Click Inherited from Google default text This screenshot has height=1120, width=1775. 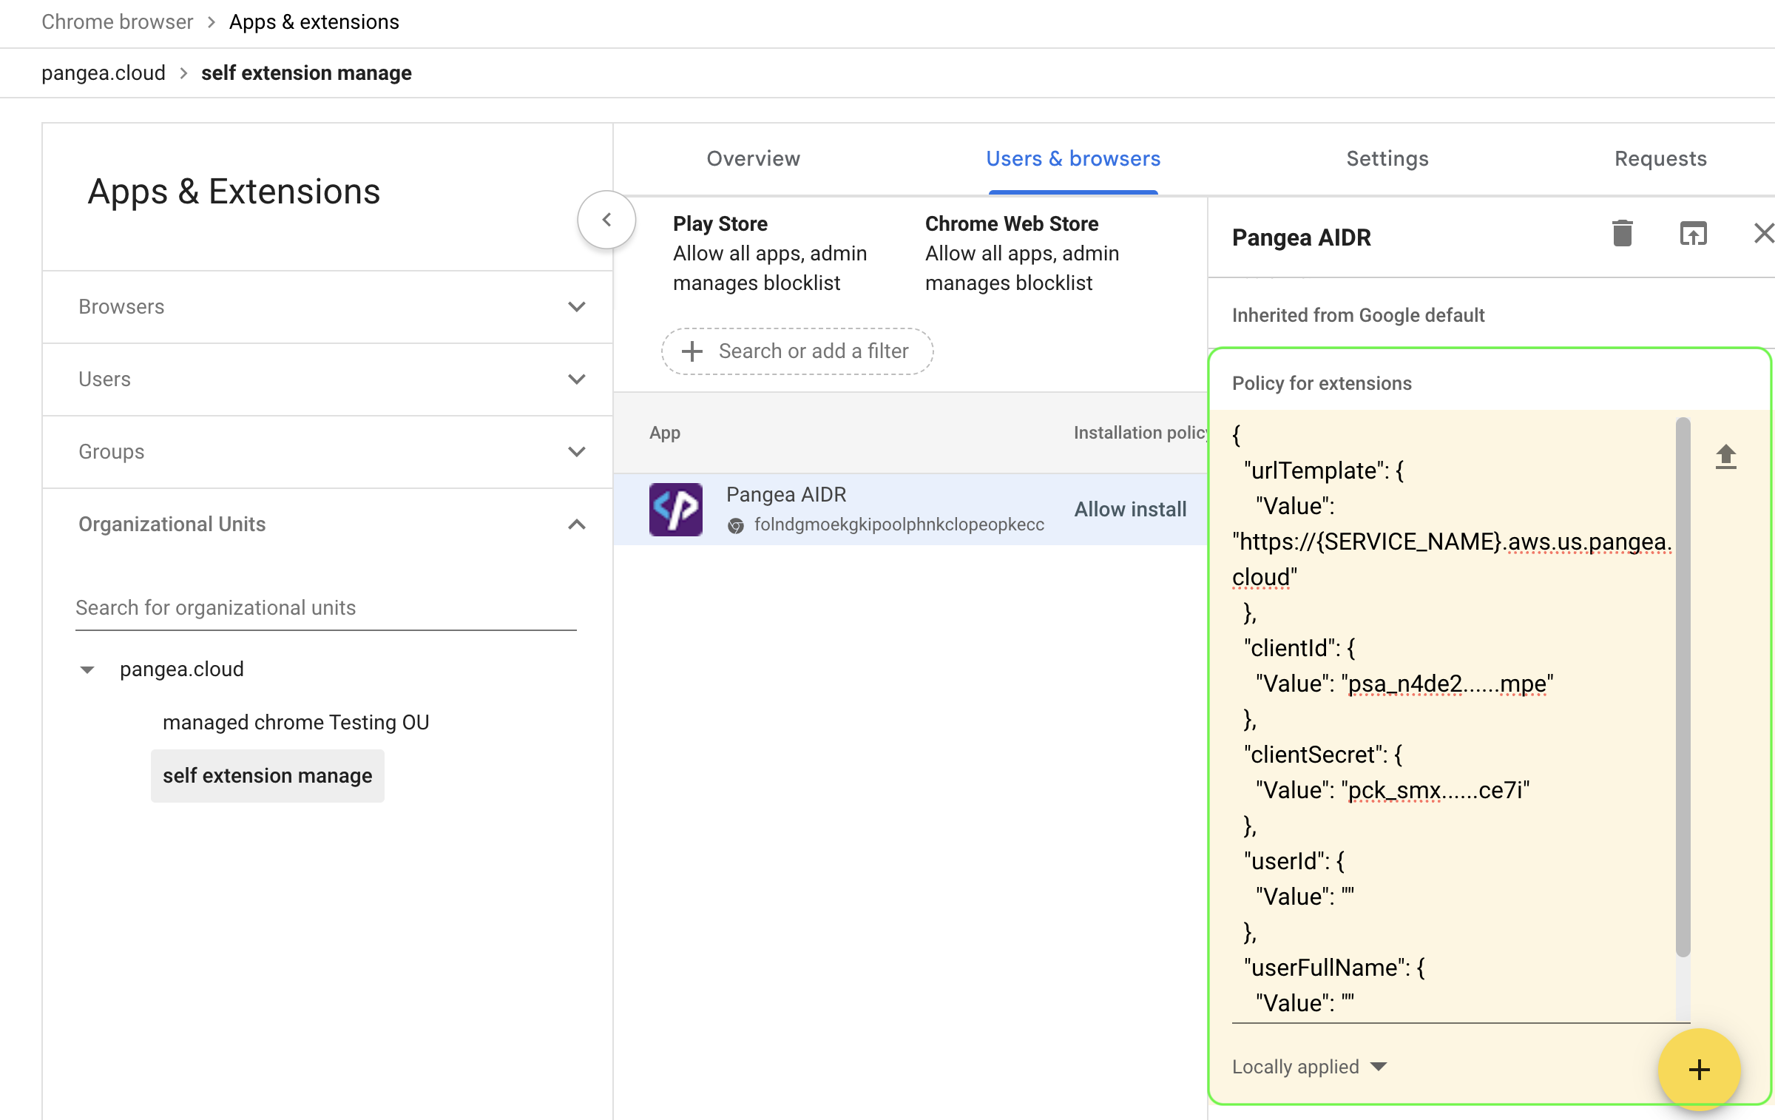[x=1358, y=316]
